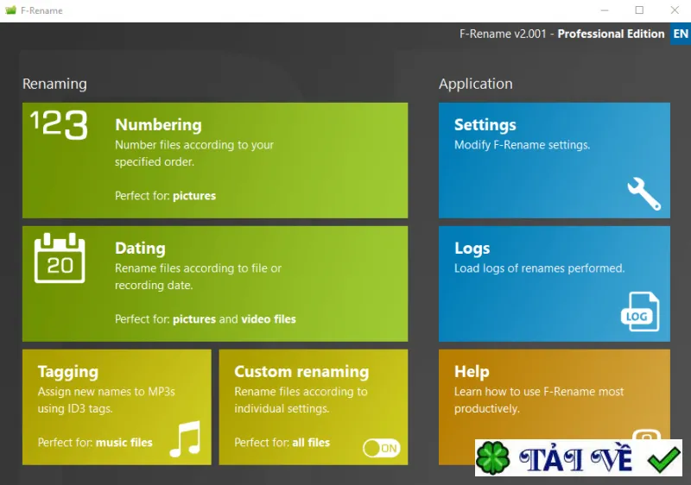This screenshot has height=485, width=691.
Task: Maximize the F-Rename window
Action: coord(639,10)
